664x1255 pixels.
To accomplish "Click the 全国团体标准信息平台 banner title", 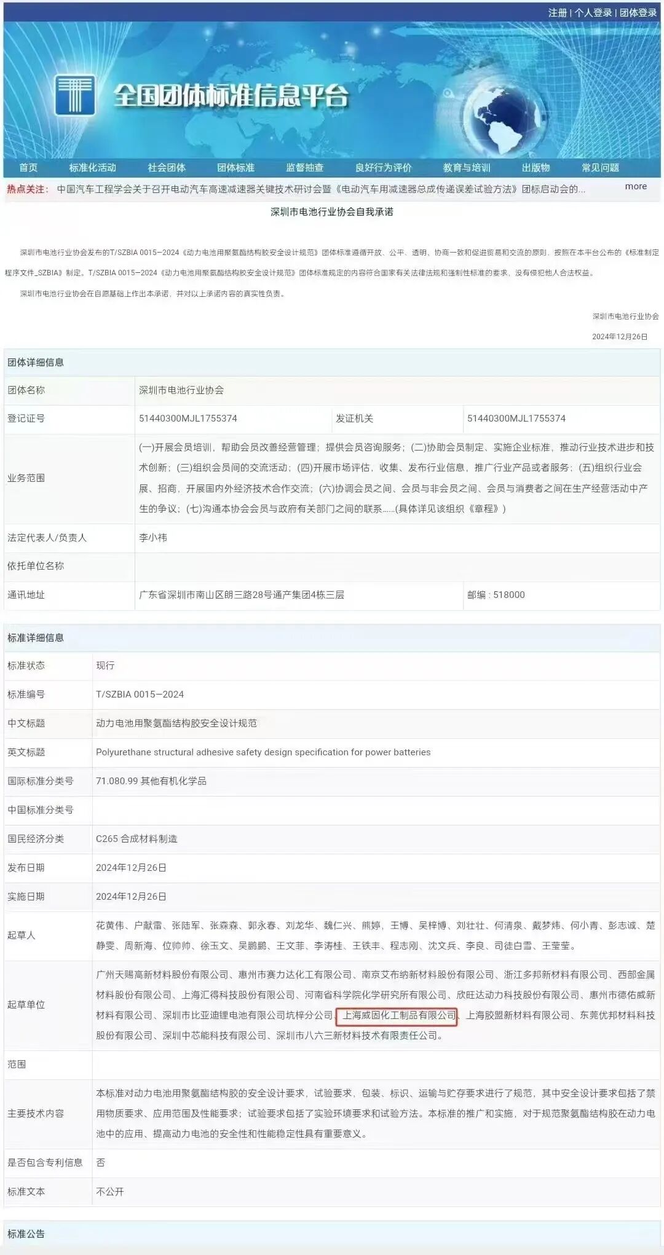I will (x=231, y=95).
